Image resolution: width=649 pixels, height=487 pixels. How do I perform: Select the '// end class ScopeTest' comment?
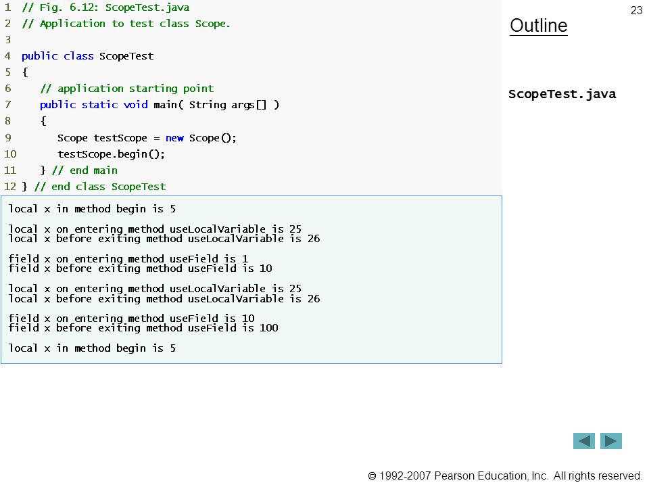(100, 187)
